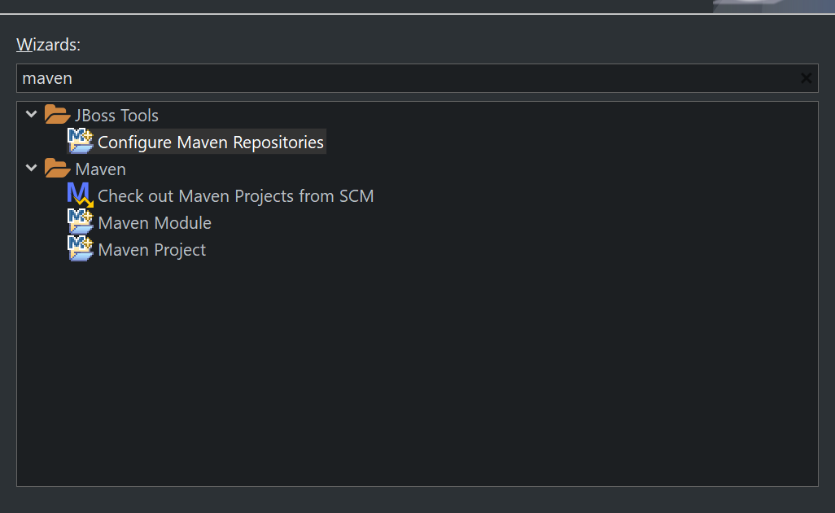Viewport: 835px width, 513px height.
Task: Click the package icon beside Maven Project
Action: coord(79,248)
